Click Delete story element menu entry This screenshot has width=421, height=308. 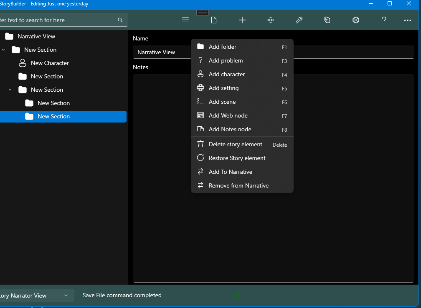(234, 144)
